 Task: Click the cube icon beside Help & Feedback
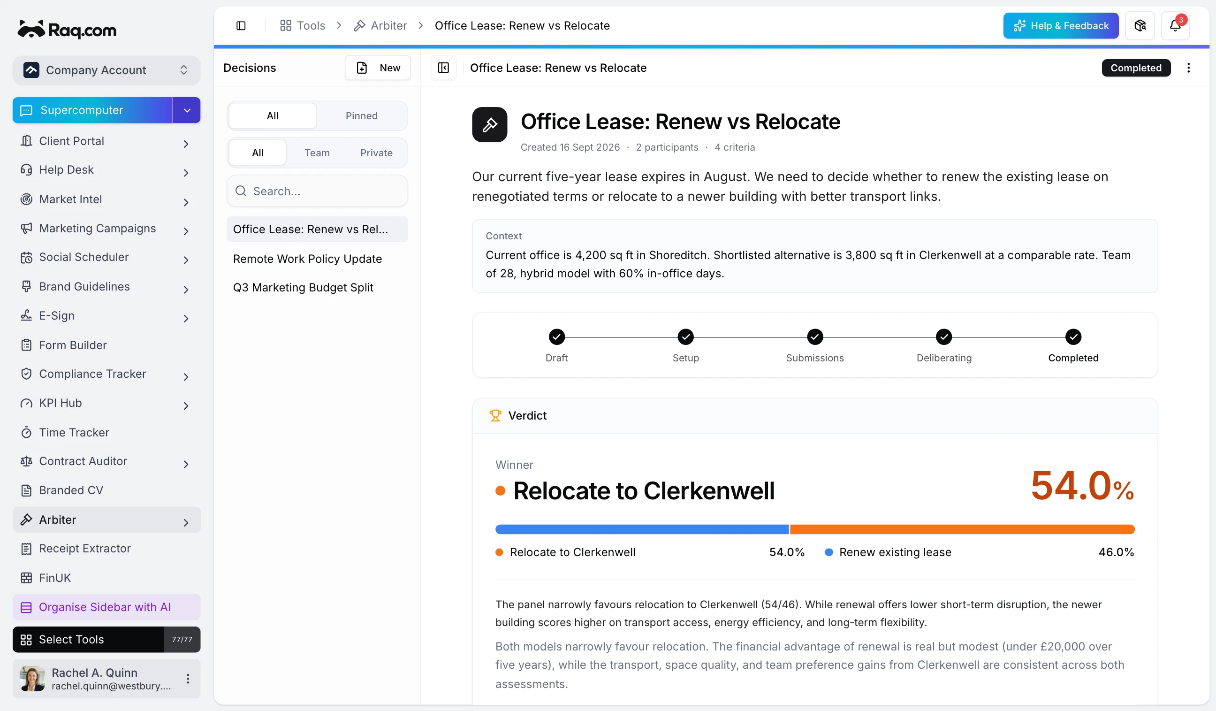click(x=1140, y=26)
